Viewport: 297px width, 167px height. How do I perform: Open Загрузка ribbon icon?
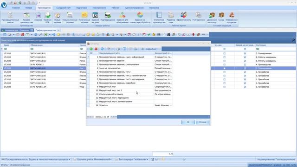pos(38,17)
